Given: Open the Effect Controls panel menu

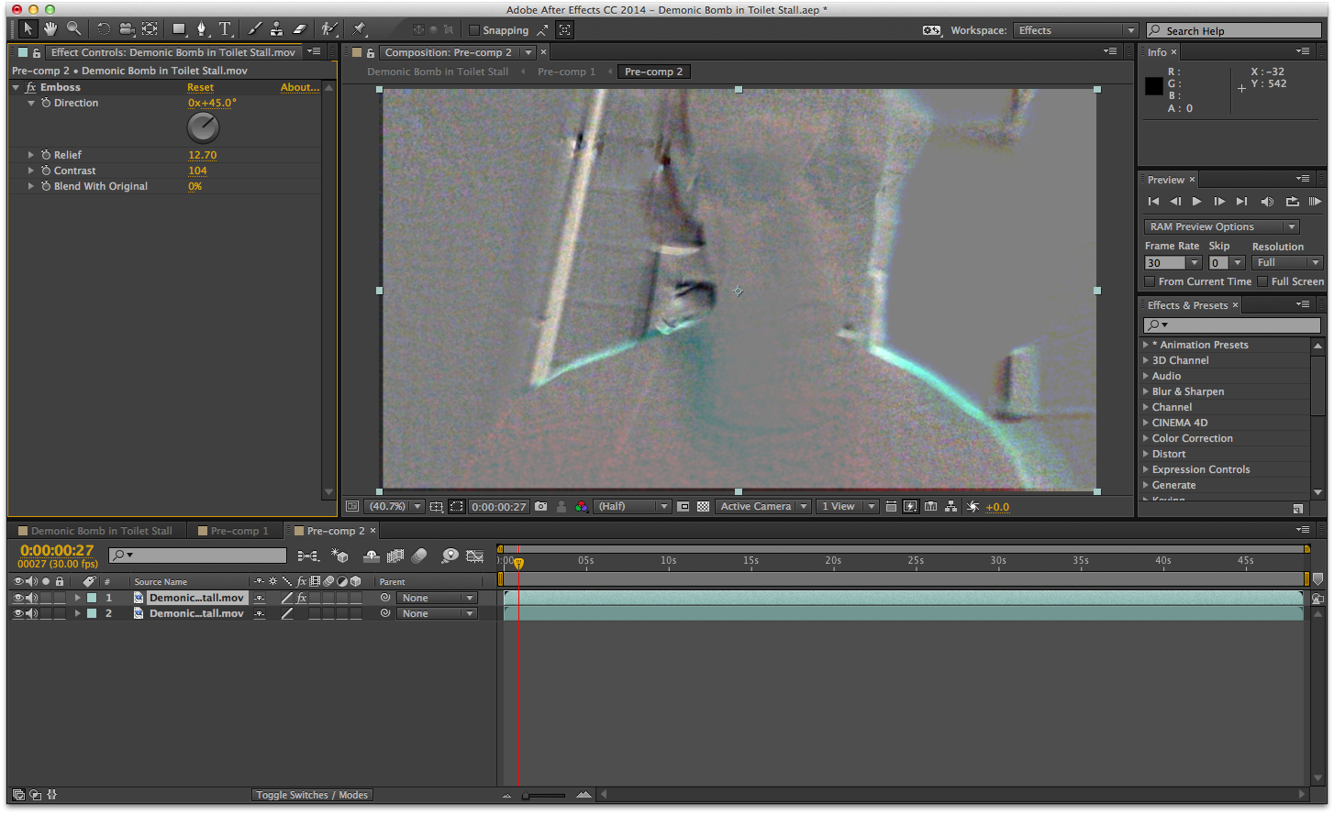Looking at the screenshot, I should click(314, 51).
